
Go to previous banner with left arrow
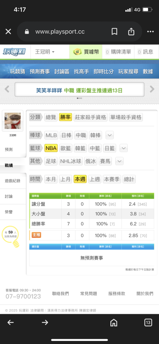click(7, 89)
